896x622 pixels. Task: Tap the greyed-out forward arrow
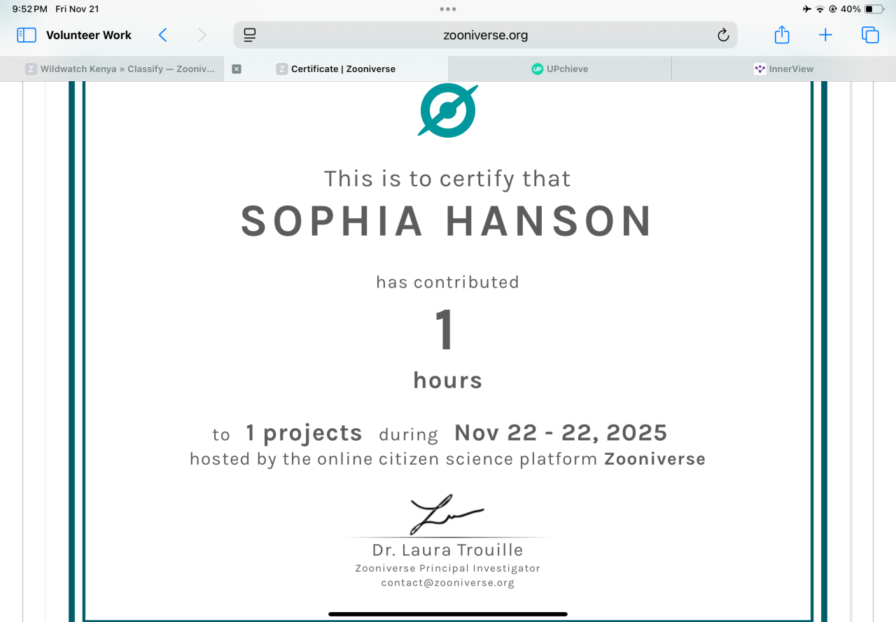(202, 35)
